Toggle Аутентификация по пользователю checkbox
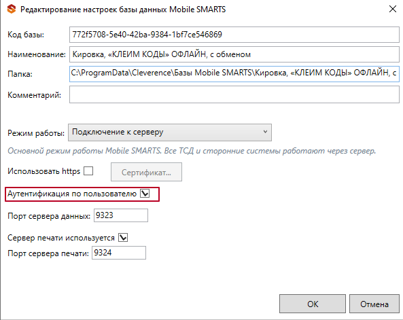Screen dimensions: 403x320 (145, 194)
